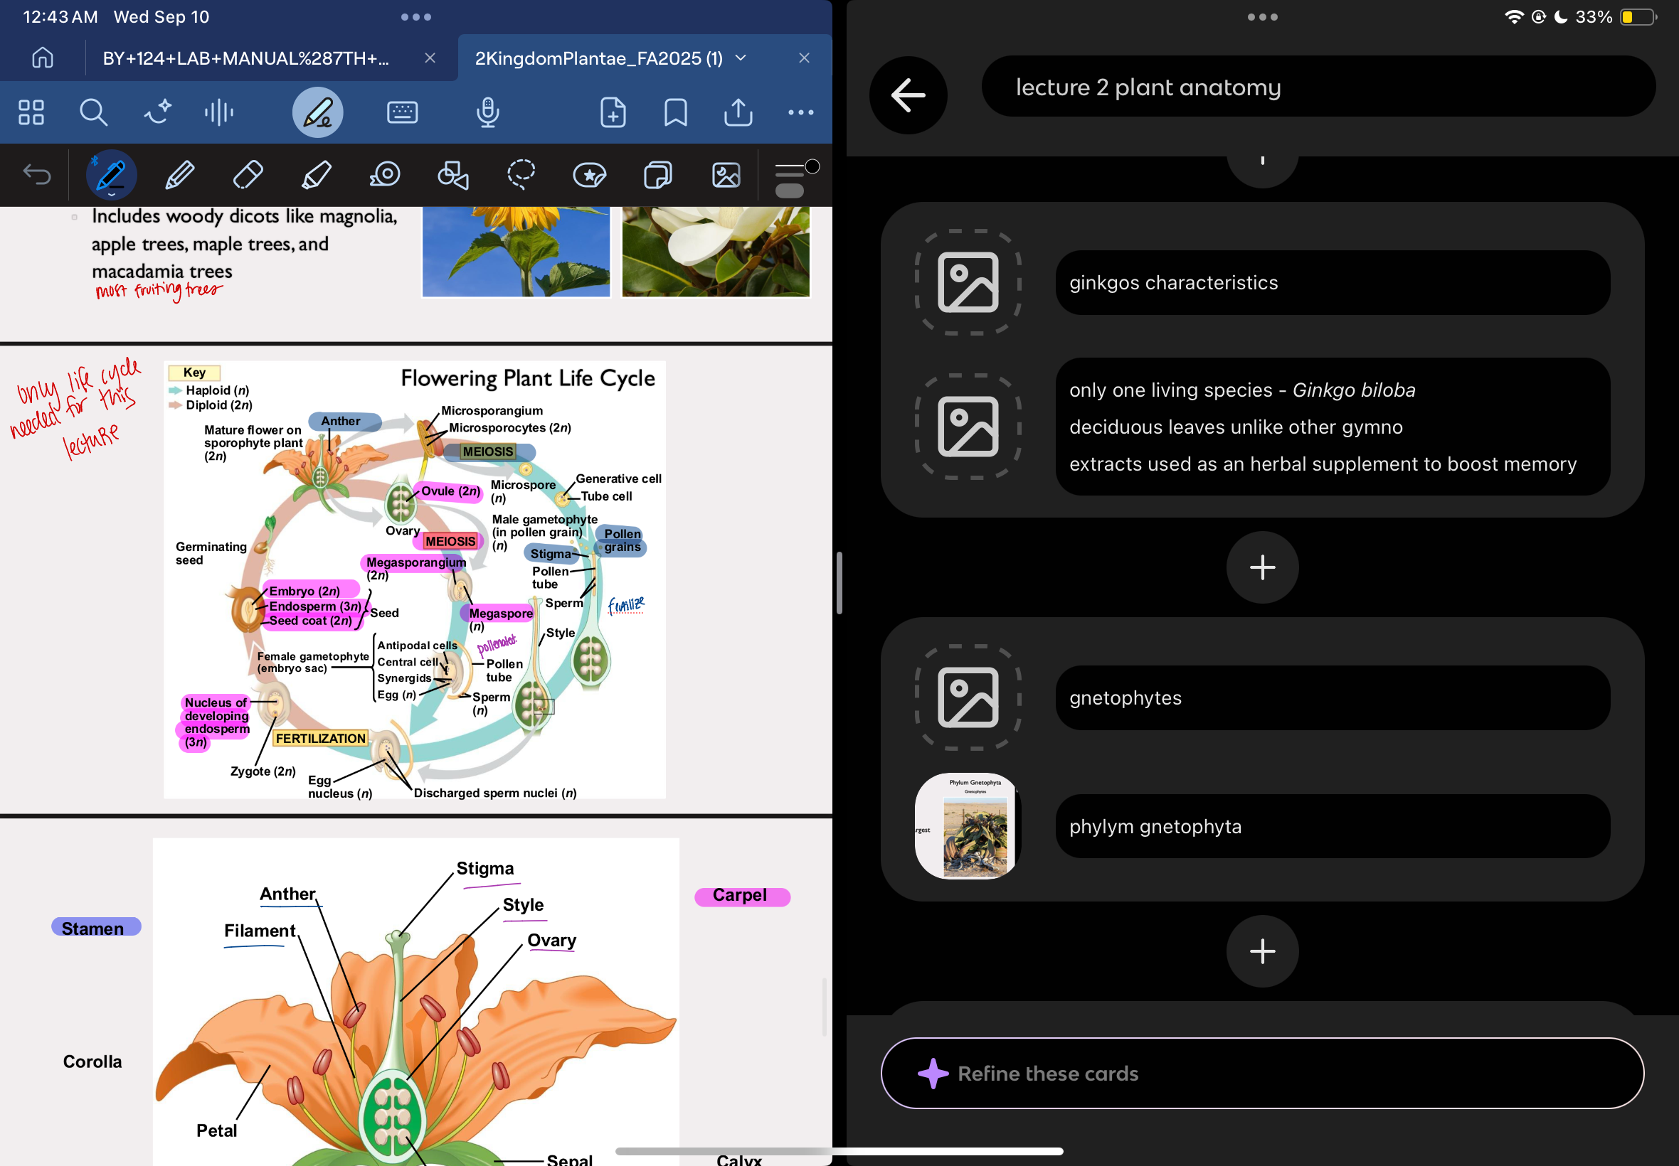Open the share export icon

pos(738,112)
